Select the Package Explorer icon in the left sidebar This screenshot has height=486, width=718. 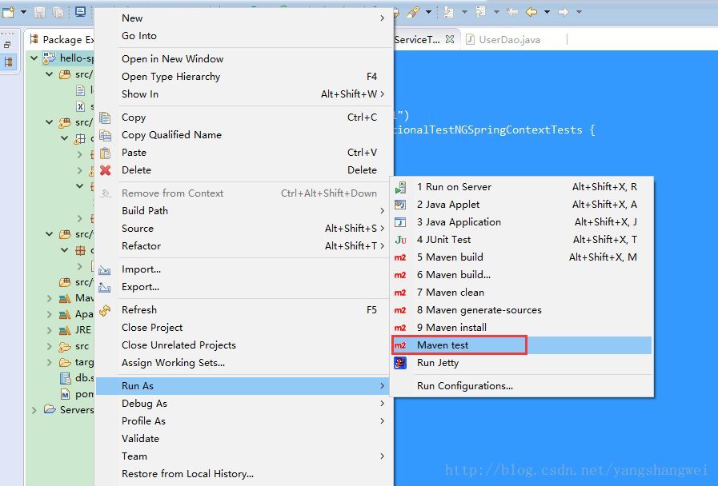(x=10, y=61)
